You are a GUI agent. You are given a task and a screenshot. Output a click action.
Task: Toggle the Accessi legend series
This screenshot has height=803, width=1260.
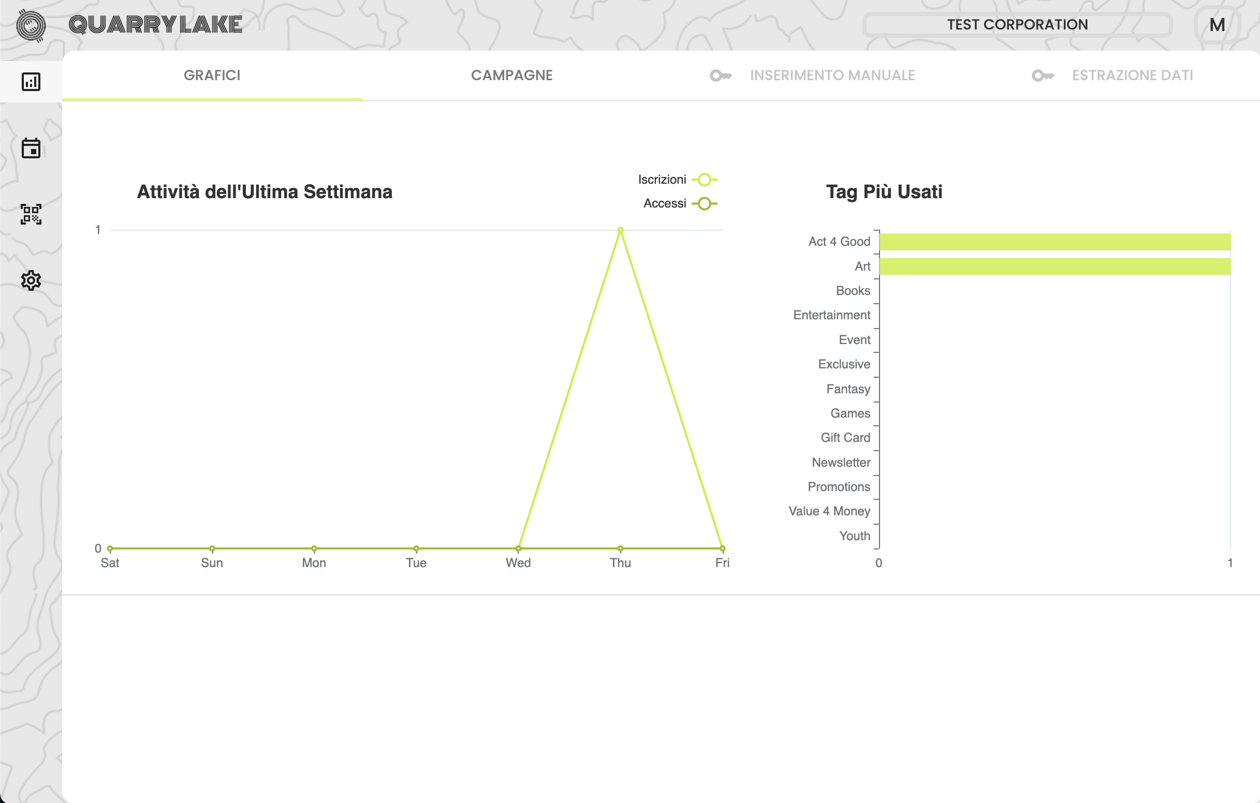(x=680, y=203)
